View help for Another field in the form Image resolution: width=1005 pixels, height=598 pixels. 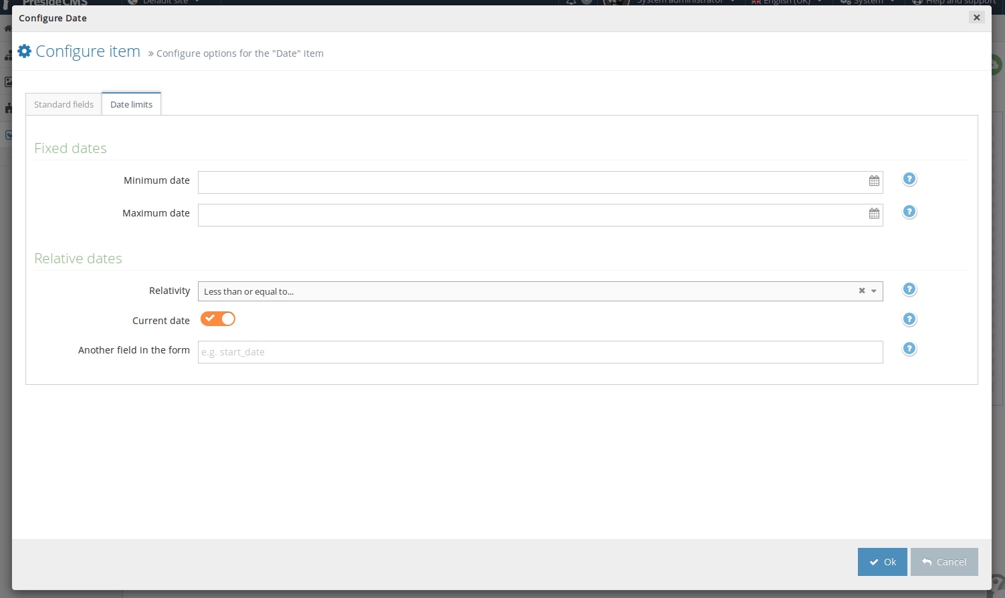(909, 349)
